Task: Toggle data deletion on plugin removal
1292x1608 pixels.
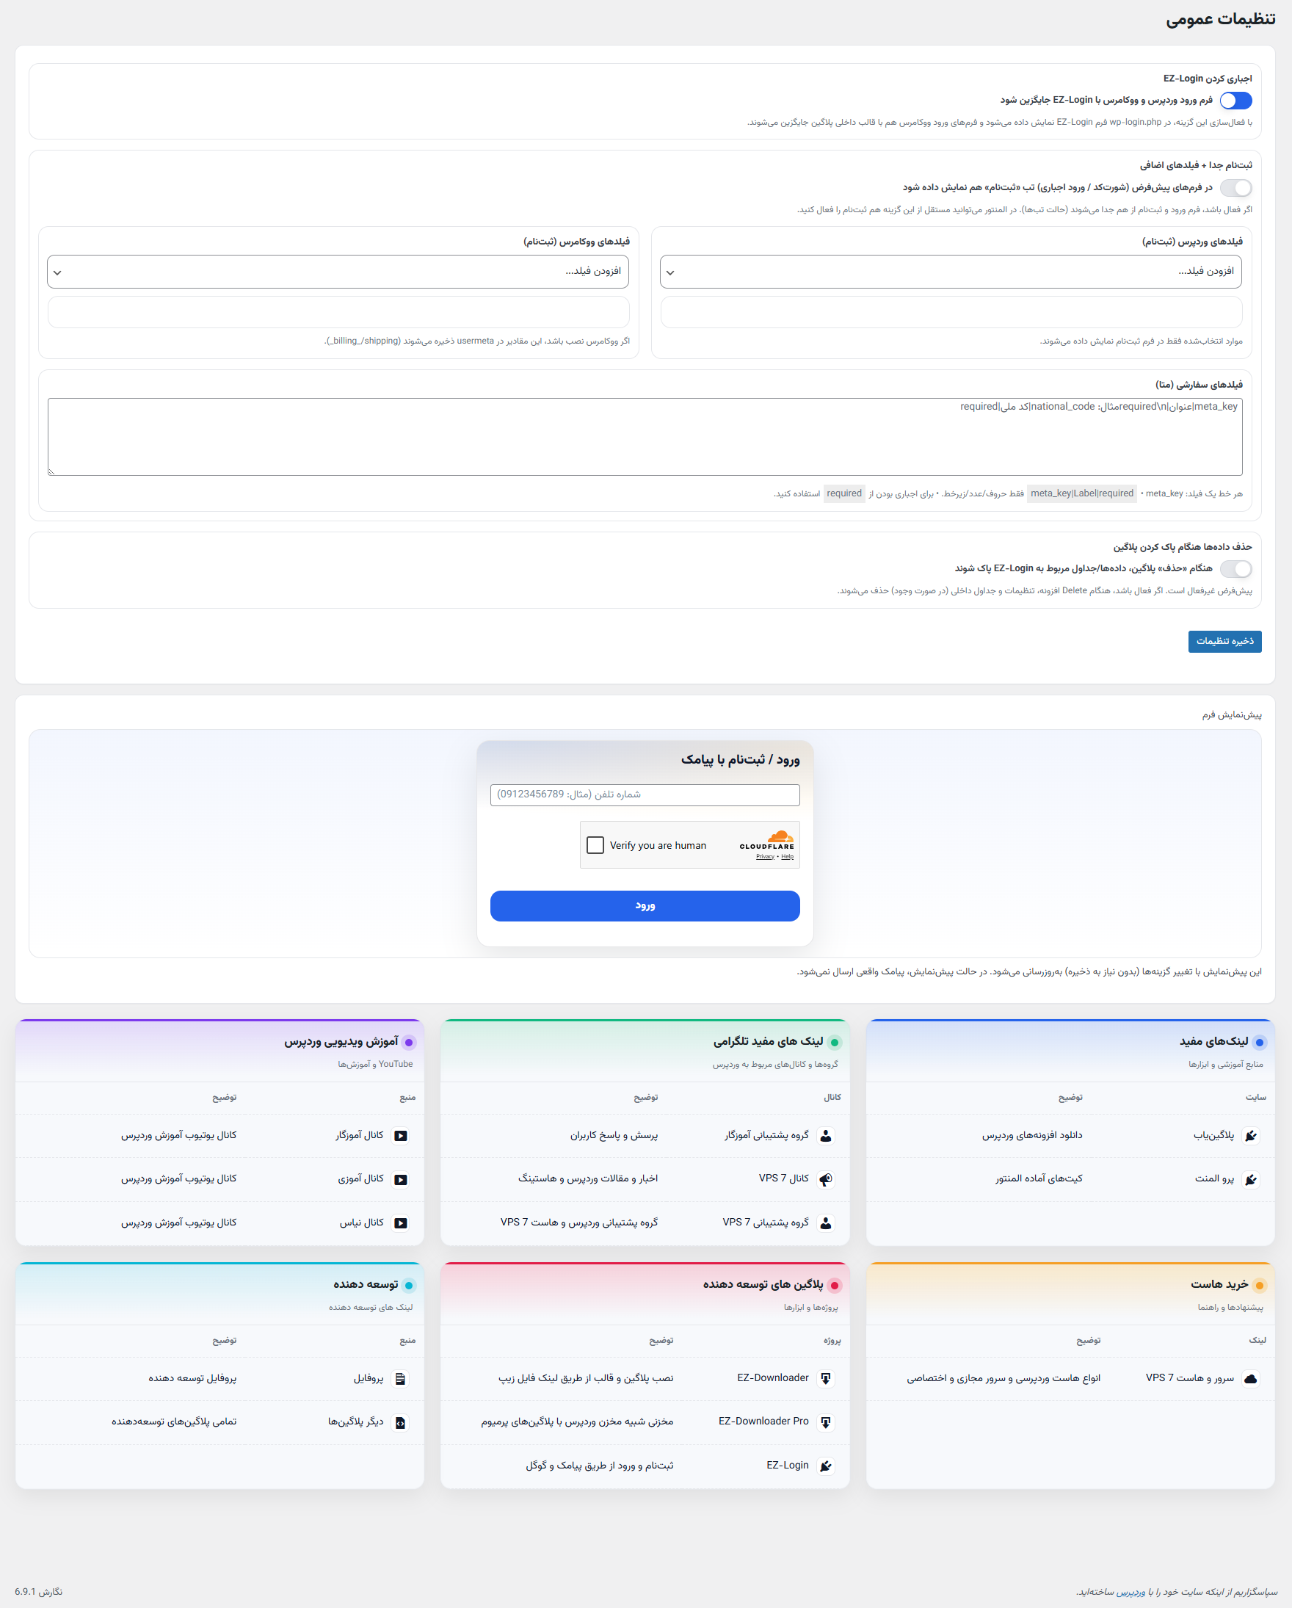Action: 1235,569
